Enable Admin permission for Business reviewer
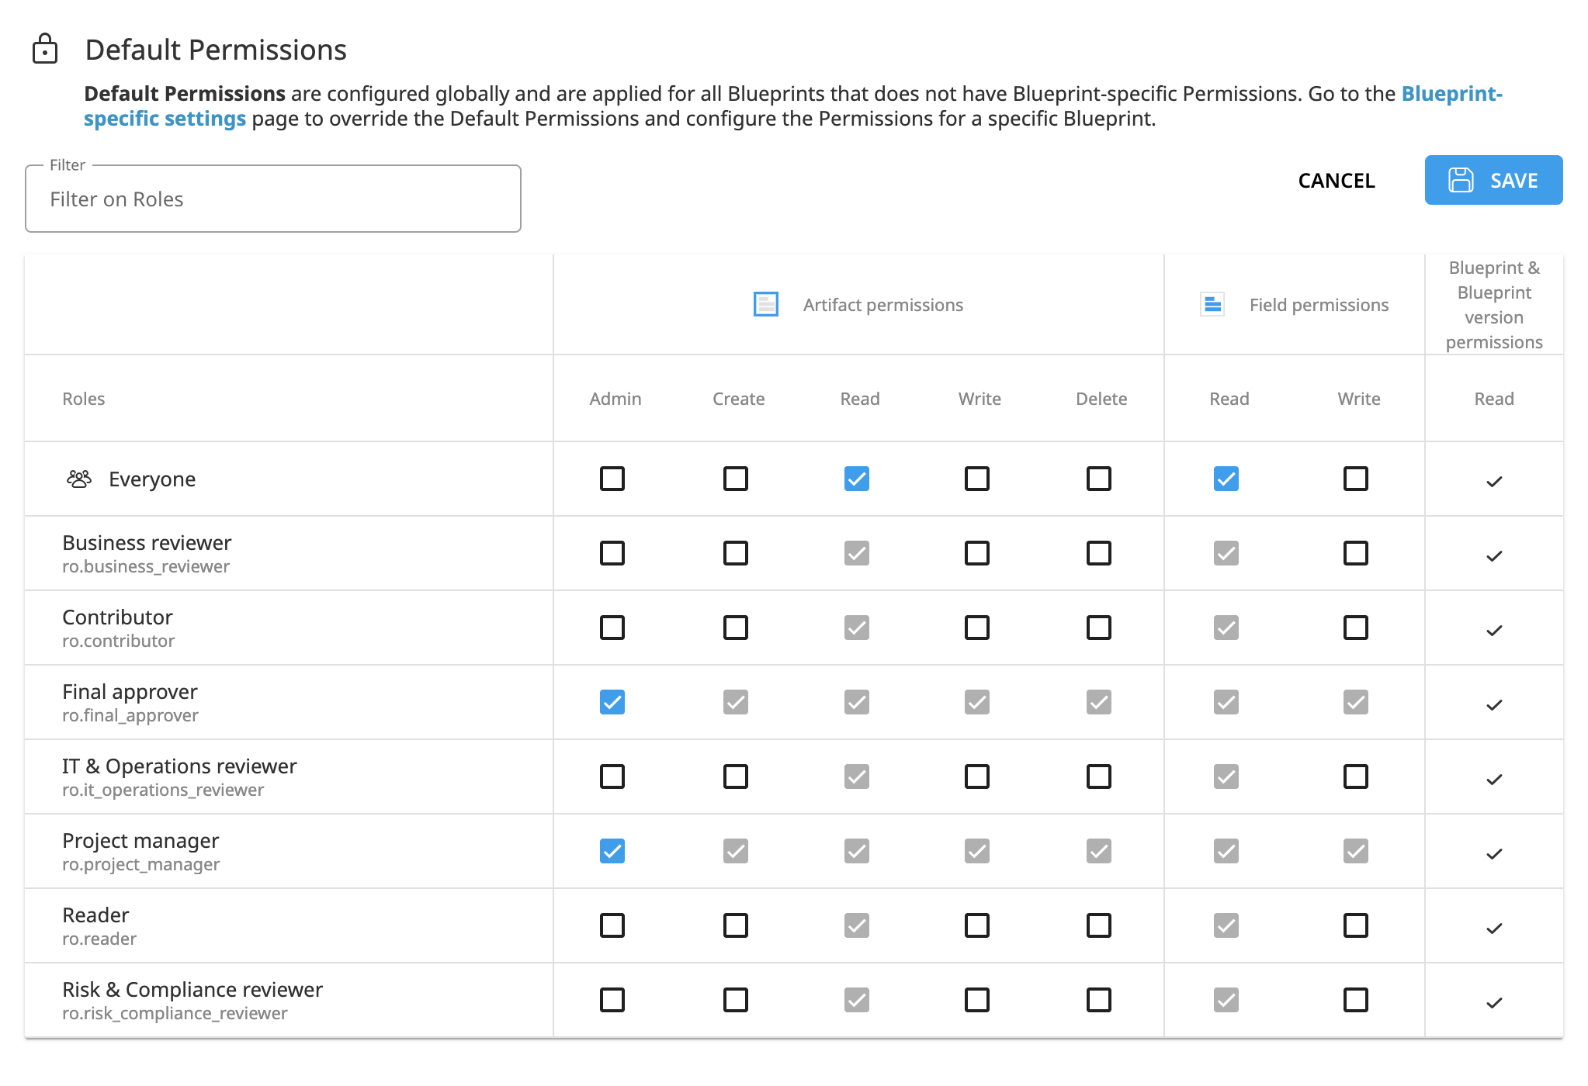 (x=612, y=553)
